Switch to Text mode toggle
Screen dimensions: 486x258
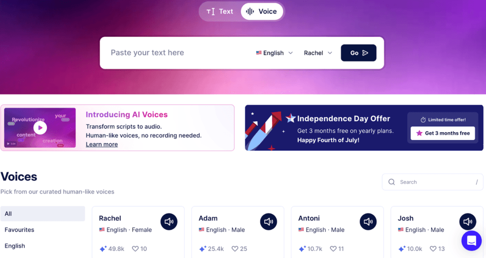pyautogui.click(x=220, y=11)
